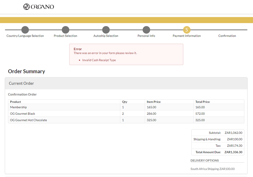Click Hot Chocolate item price 325.00
This screenshot has height=177, width=253.
click(151, 120)
